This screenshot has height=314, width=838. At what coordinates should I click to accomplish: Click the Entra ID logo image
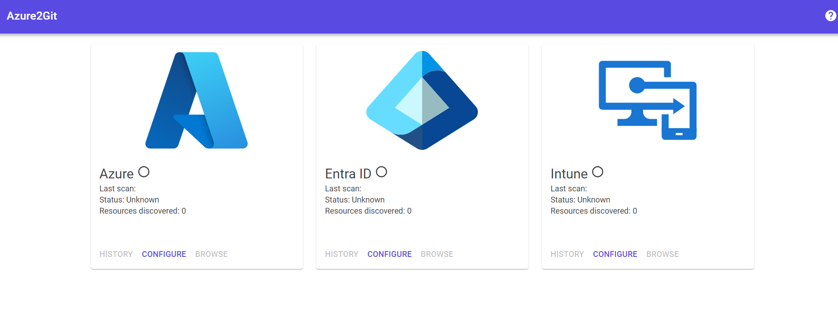[x=422, y=100]
